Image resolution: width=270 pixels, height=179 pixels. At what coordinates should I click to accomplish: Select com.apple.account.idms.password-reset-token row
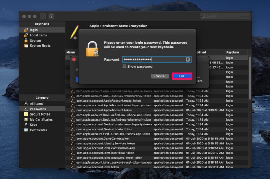click(x=157, y=158)
